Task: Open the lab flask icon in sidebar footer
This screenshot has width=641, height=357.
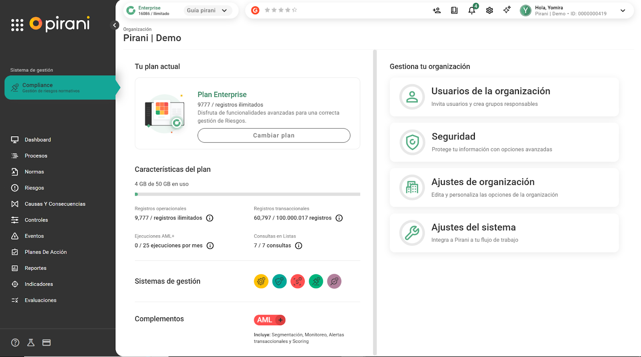Action: pyautogui.click(x=31, y=343)
